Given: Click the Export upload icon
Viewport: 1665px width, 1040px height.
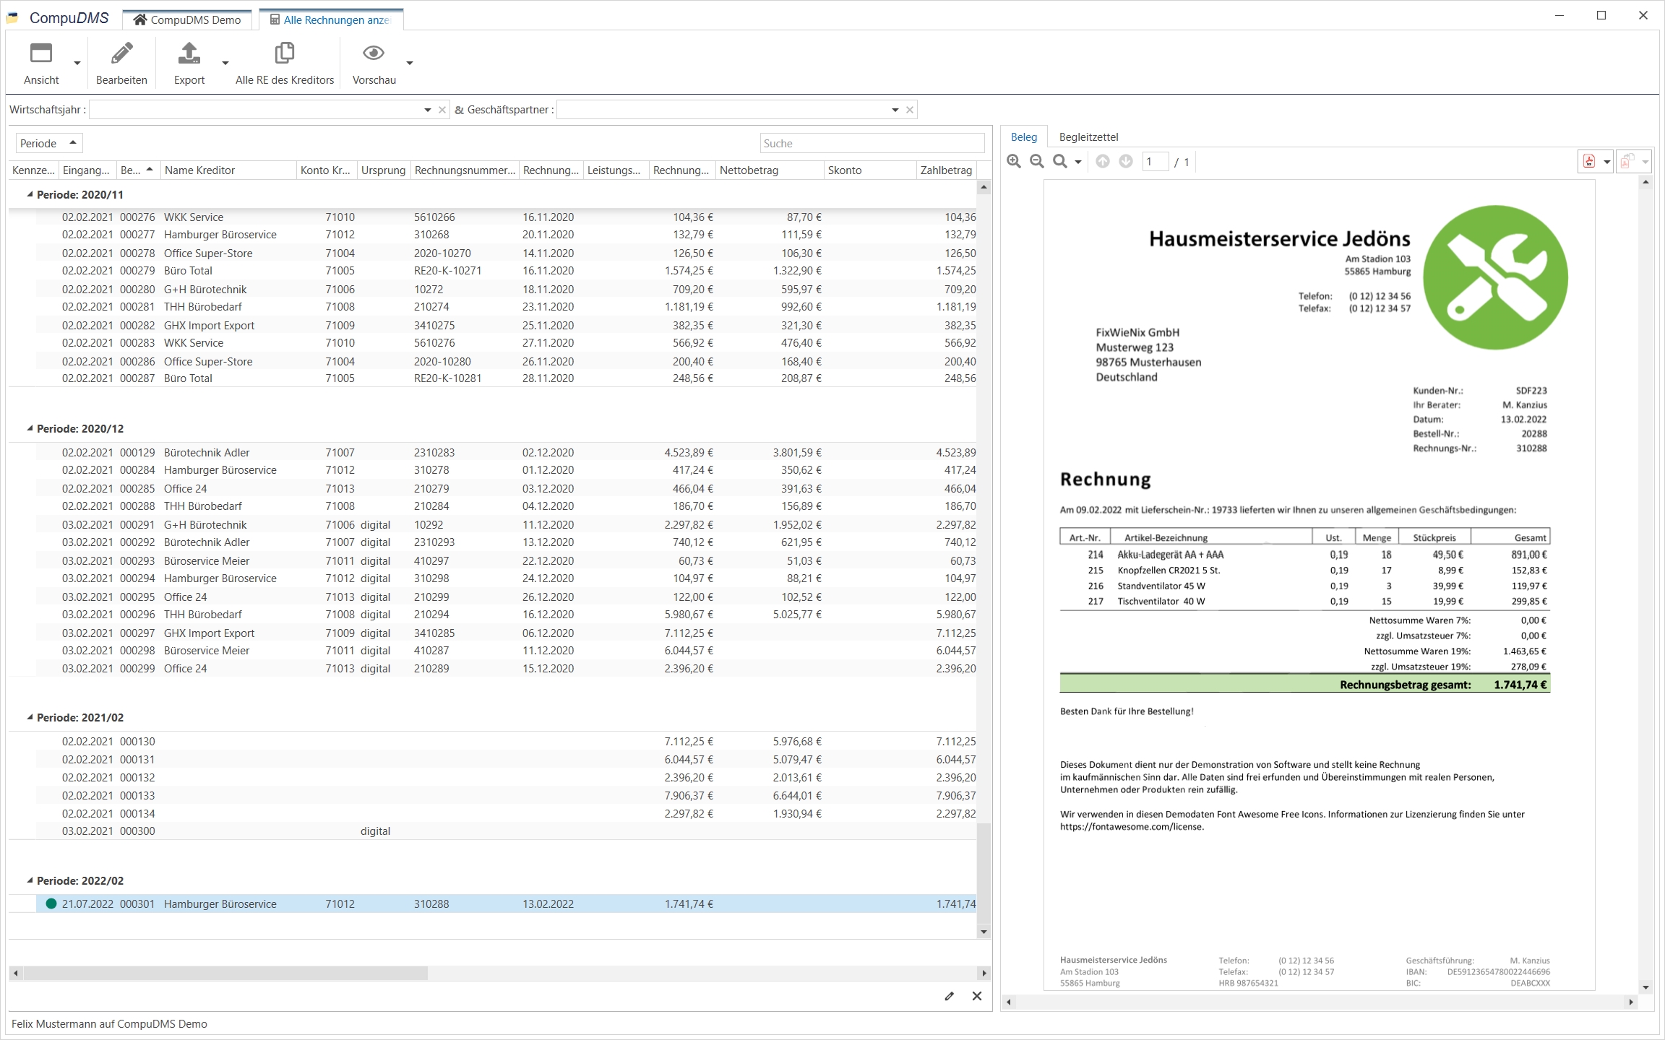Looking at the screenshot, I should [189, 53].
